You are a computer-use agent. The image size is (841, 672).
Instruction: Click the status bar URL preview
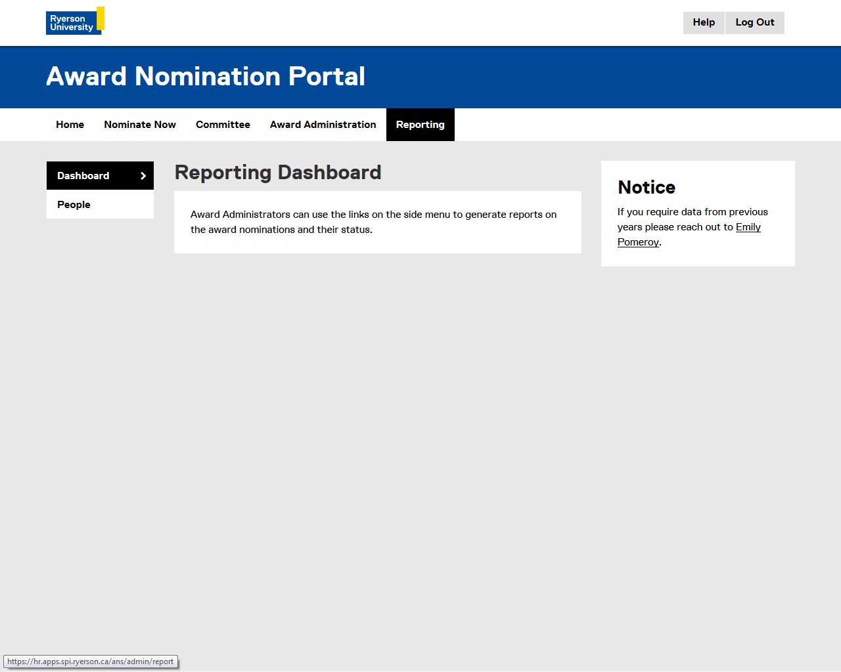click(x=91, y=661)
